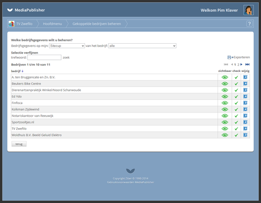Toggle visibility for Notariskantoor van Reeuwijk
Screen dimensions: 261x203
tap(225, 116)
